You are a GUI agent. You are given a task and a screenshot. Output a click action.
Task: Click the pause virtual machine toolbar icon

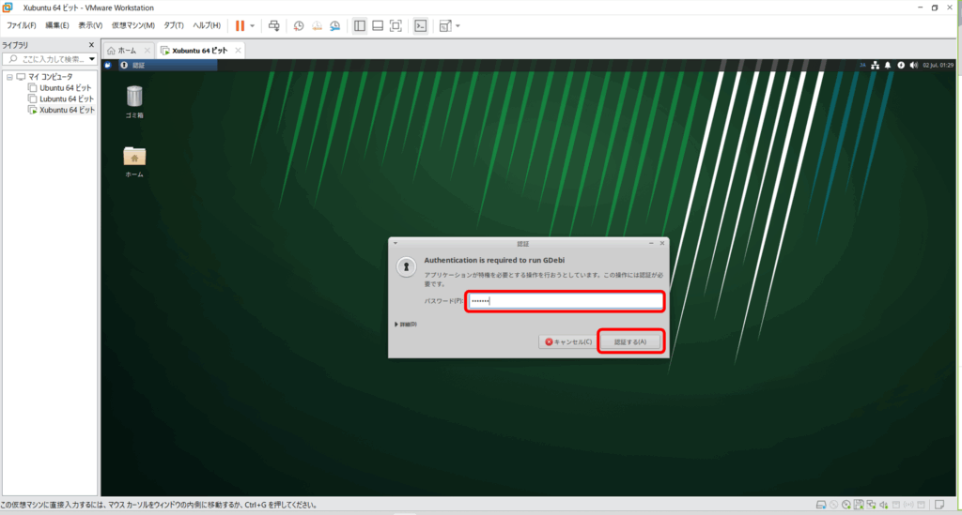[240, 25]
